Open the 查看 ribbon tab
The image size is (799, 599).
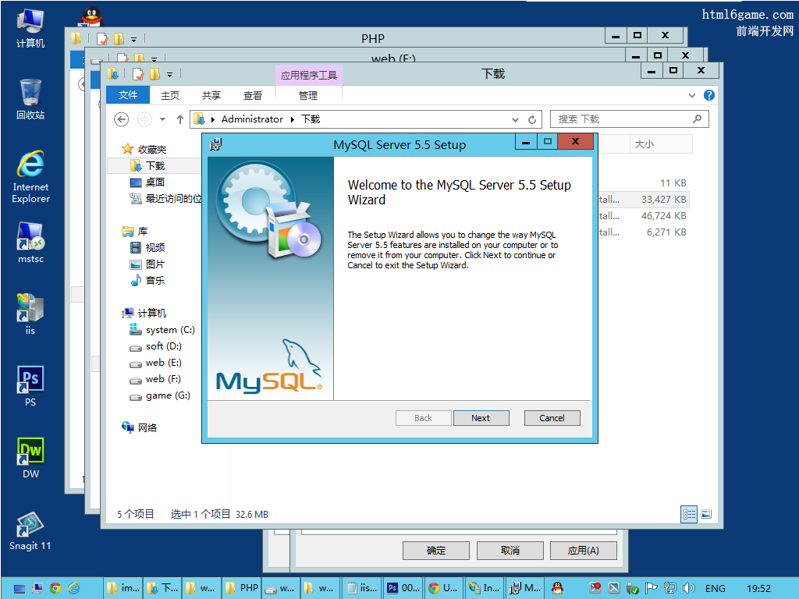click(252, 95)
